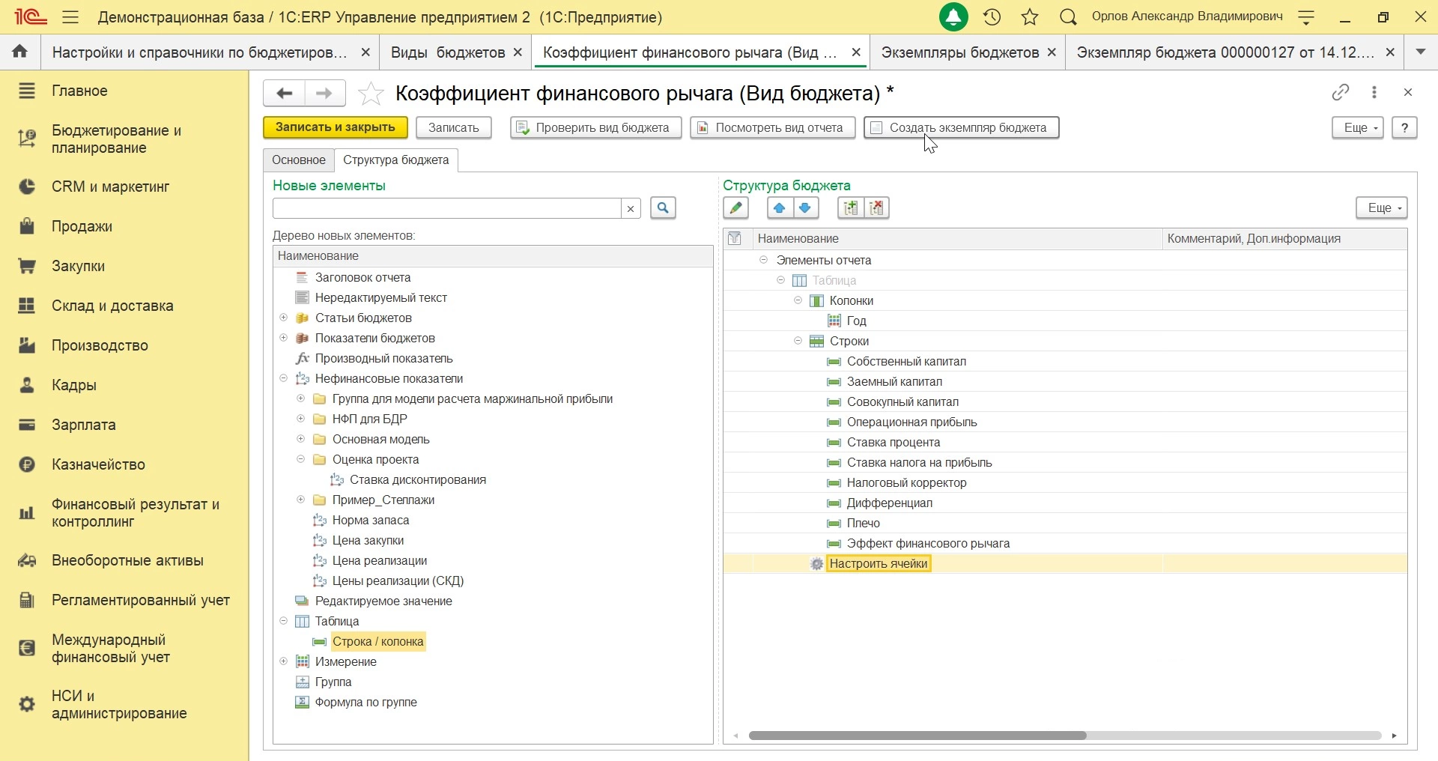This screenshot has width=1438, height=761.
Task: Copy link to this form via chain icon
Action: click(x=1341, y=92)
